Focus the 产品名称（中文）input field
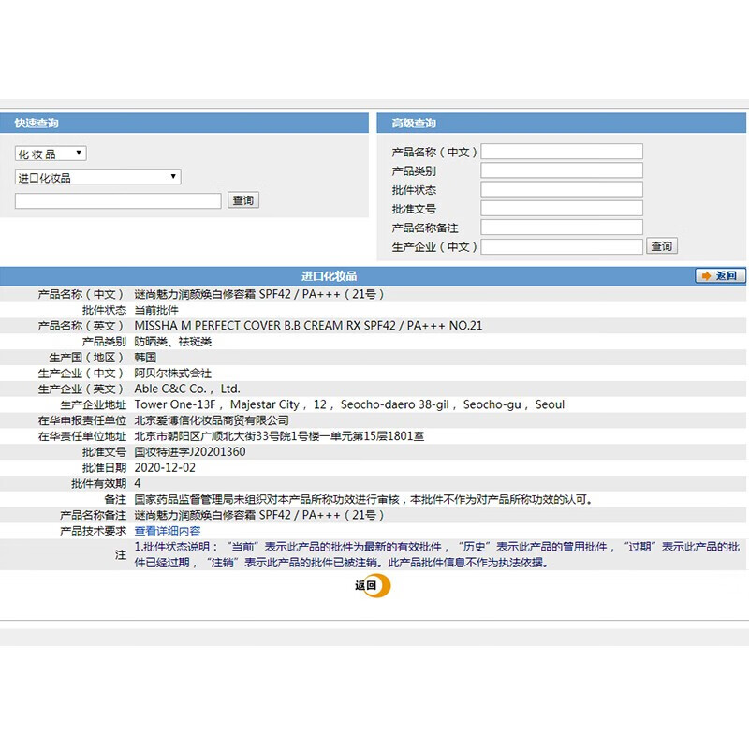The width and height of the screenshot is (749, 749). (x=562, y=152)
